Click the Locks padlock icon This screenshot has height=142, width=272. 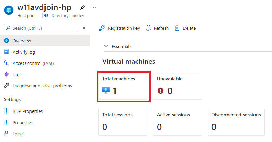(x=6, y=134)
